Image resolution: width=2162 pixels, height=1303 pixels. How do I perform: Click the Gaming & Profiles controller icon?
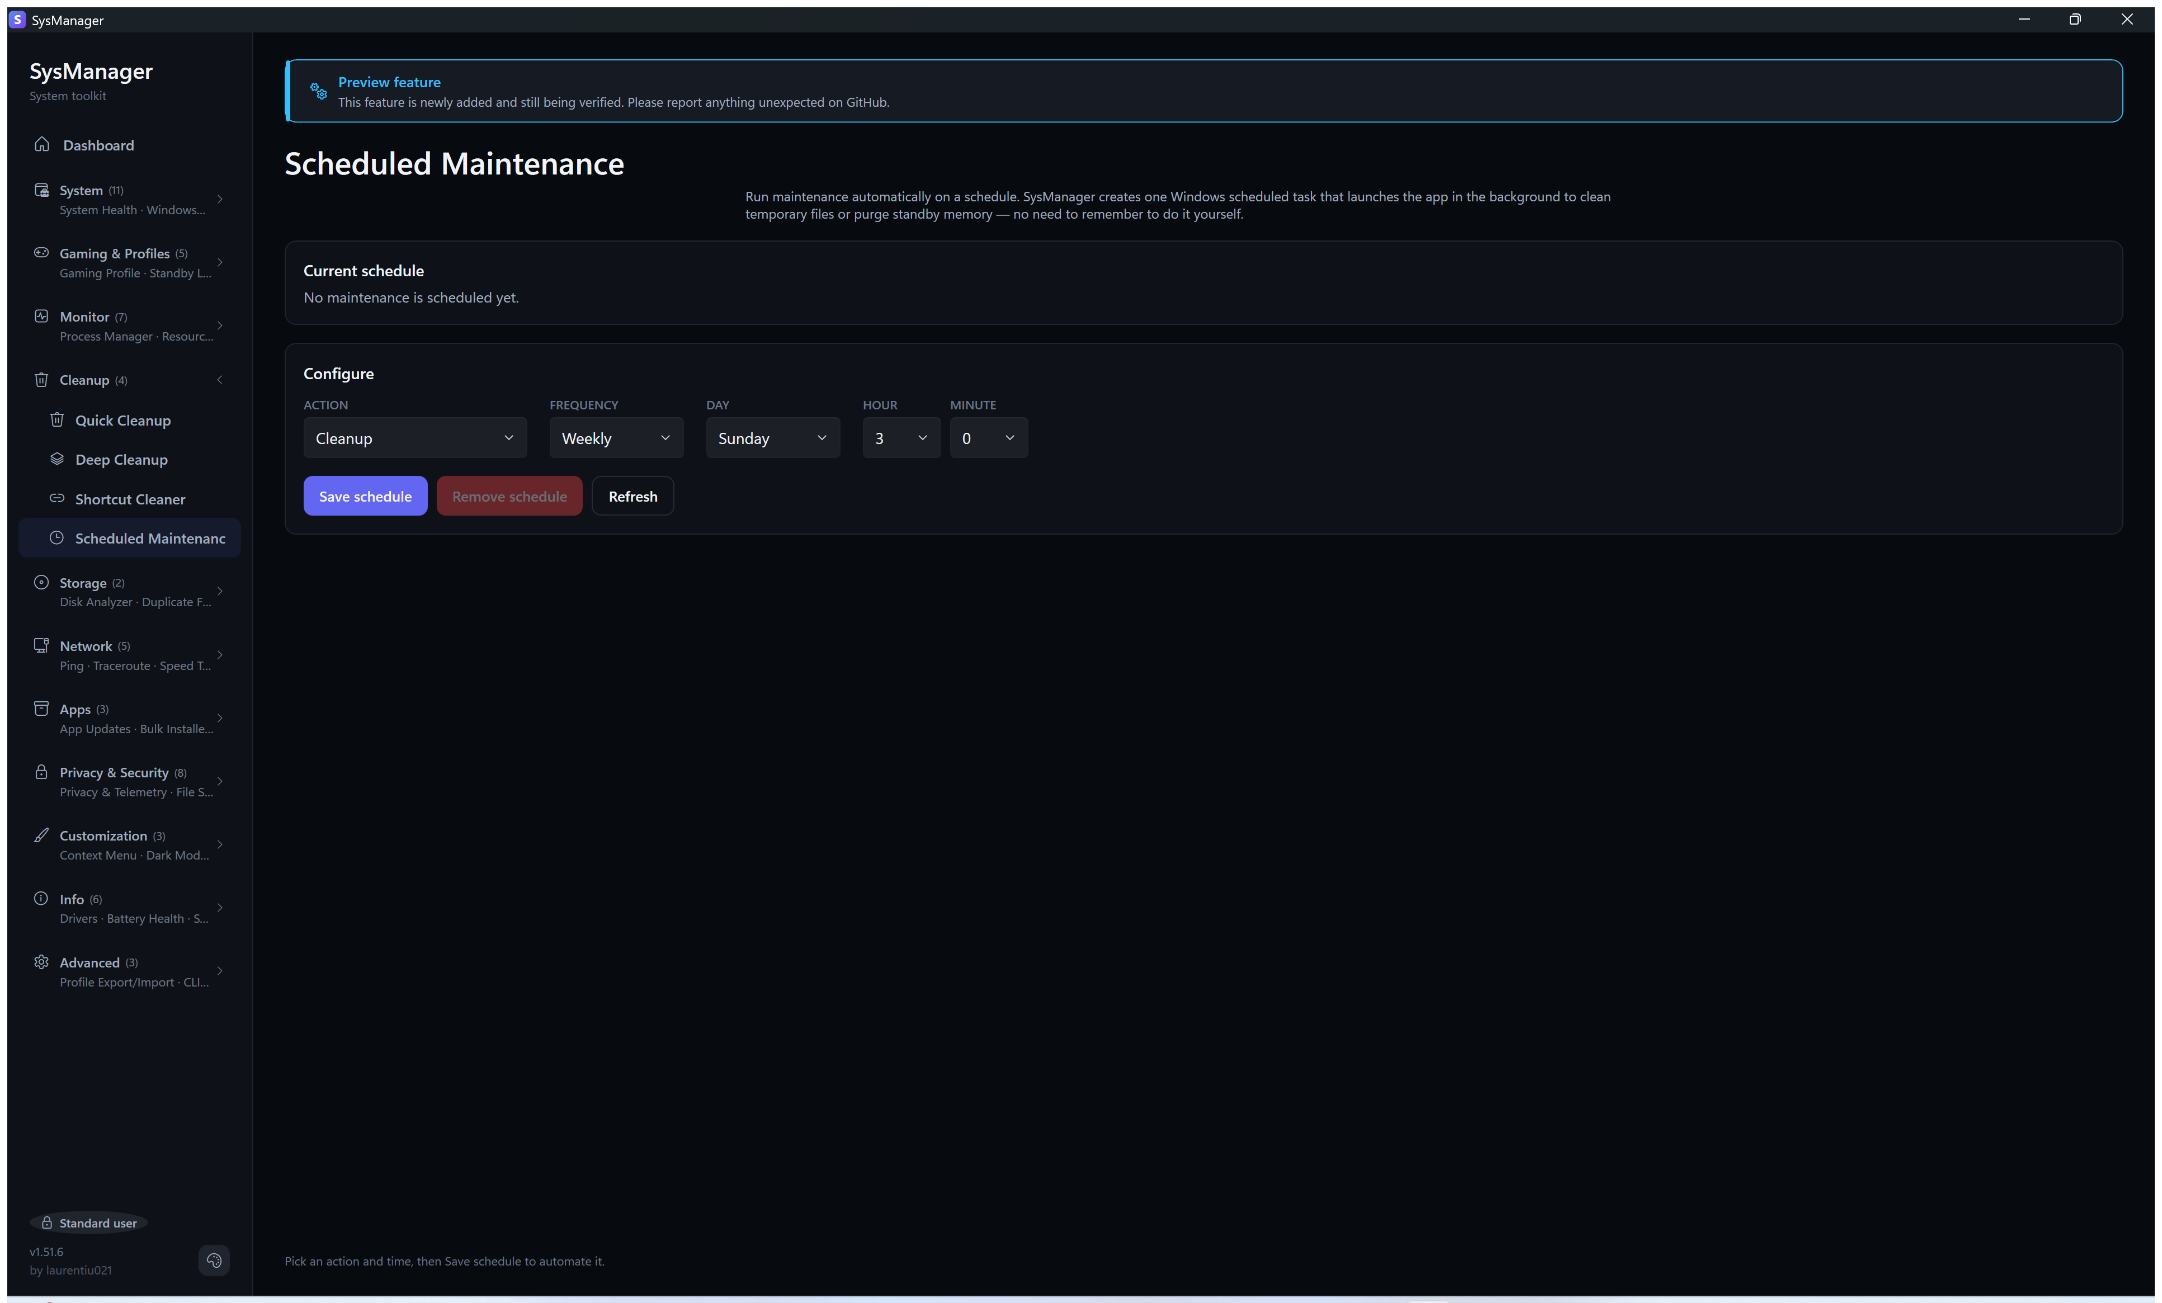(41, 253)
